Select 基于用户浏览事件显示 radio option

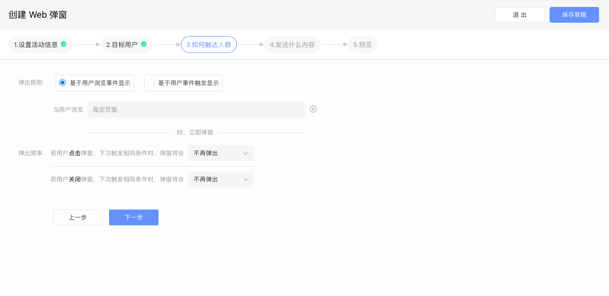[95, 83]
